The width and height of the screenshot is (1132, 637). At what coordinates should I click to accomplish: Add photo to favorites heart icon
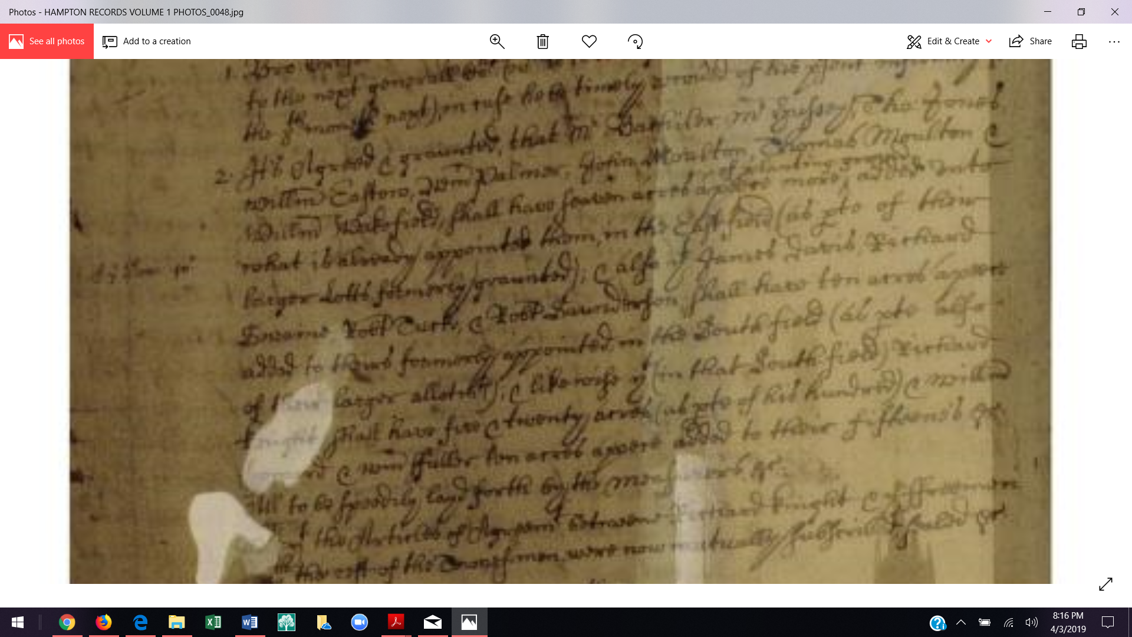(x=589, y=41)
